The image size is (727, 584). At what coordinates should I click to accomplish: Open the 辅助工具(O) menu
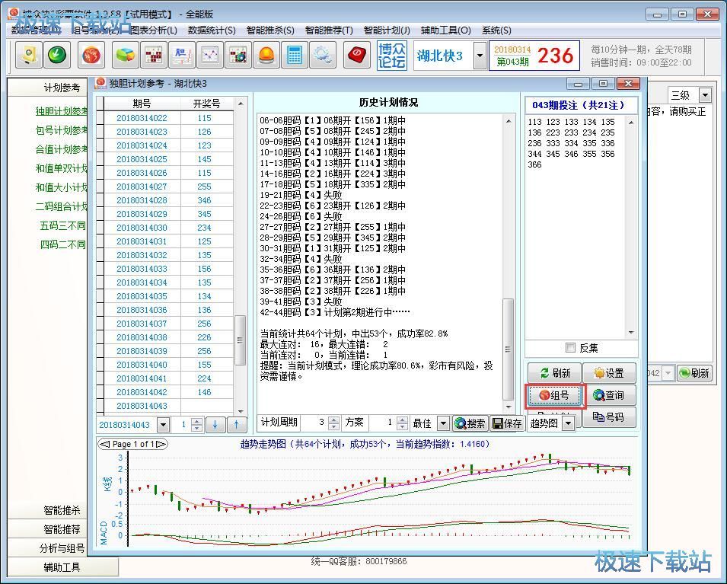coord(444,30)
